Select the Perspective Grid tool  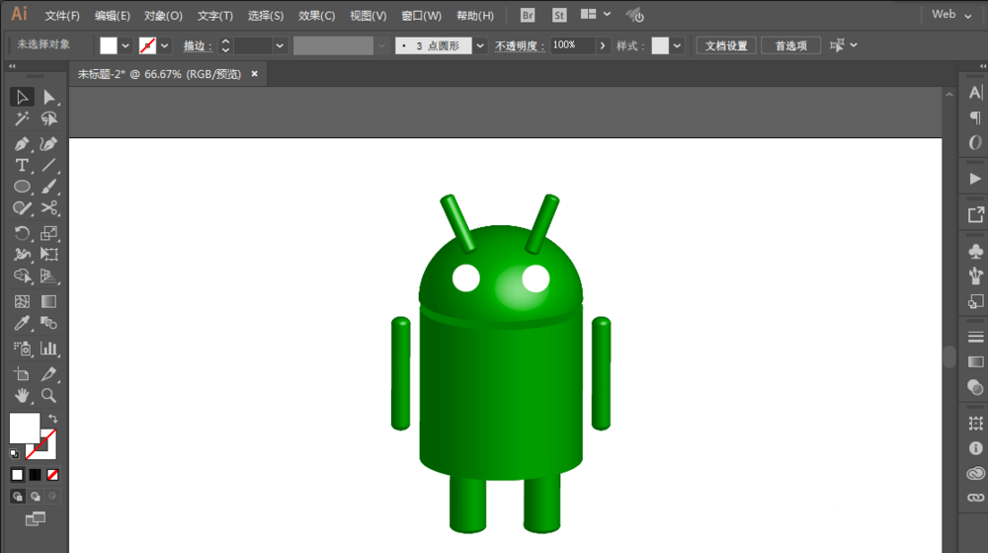coord(49,276)
